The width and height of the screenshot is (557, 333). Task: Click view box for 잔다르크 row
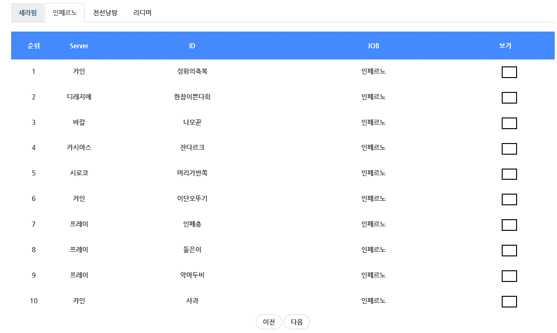tap(509, 149)
